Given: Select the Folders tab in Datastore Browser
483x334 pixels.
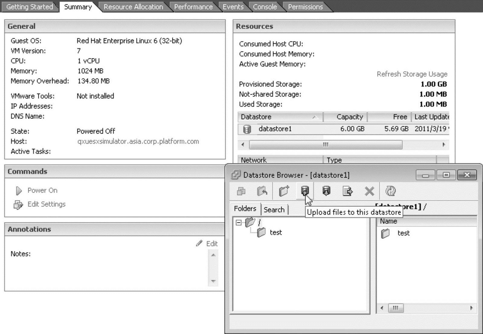Looking at the screenshot, I should [x=245, y=209].
